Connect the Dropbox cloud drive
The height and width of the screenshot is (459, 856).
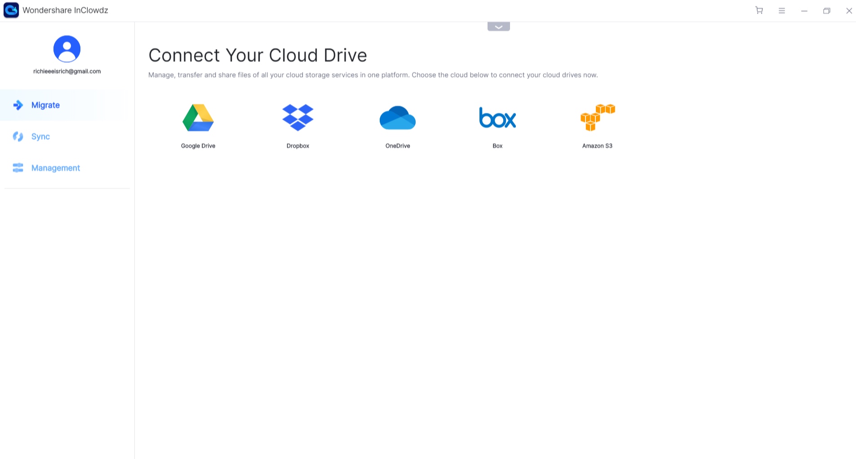click(x=298, y=118)
